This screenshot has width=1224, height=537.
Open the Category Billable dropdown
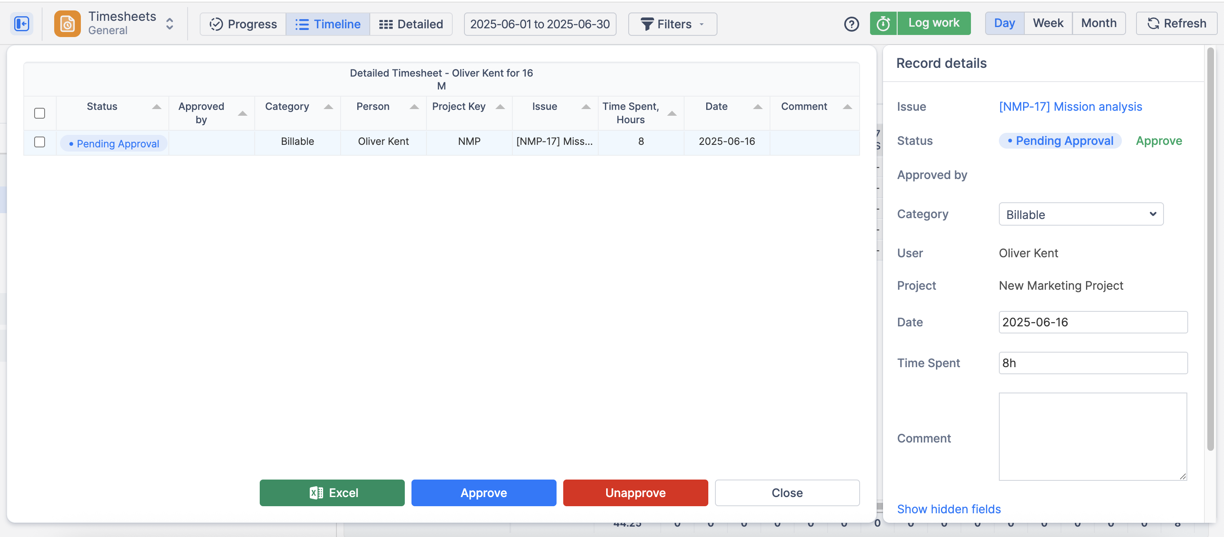click(1081, 214)
